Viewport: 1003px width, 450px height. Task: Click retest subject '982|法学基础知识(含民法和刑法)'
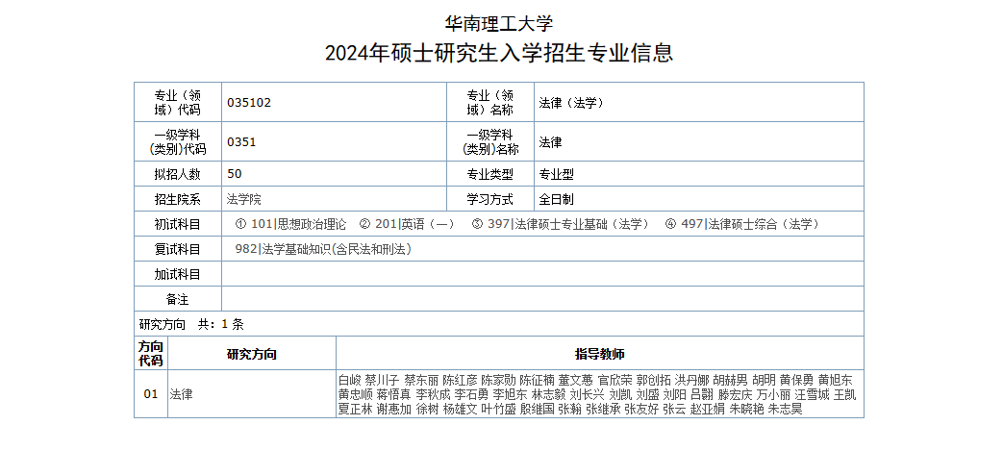point(323,249)
